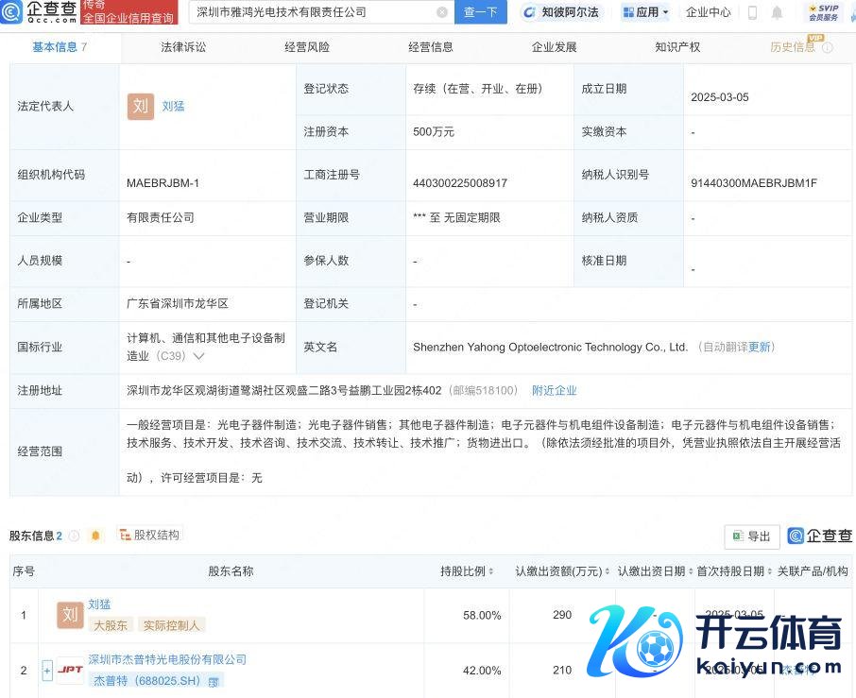
Task: Export shareholder data with 导出
Action: pyautogui.click(x=752, y=536)
